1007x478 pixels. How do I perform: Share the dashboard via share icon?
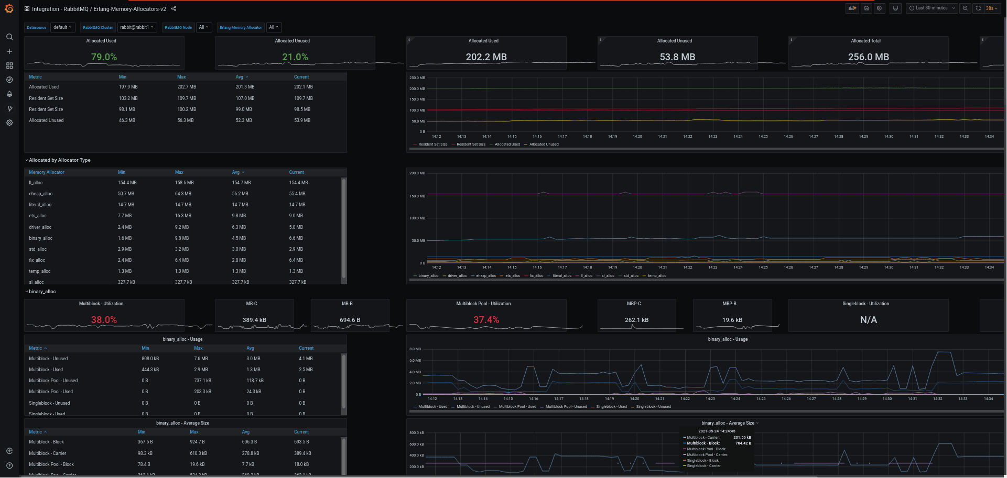pyautogui.click(x=174, y=9)
